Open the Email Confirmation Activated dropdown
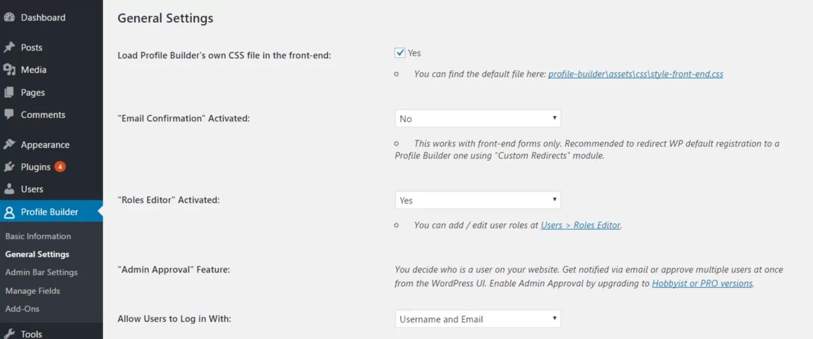This screenshot has height=339, width=813. coord(478,118)
